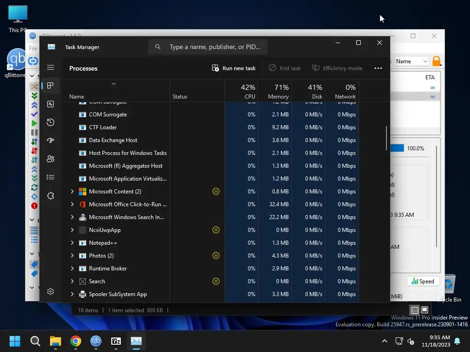Select the Processes page icon in sidebar
Image resolution: width=470 pixels, height=352 pixels.
50,86
